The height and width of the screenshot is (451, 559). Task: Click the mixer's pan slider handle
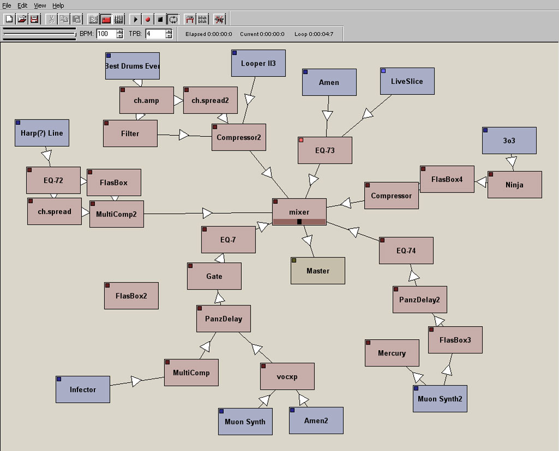pyautogui.click(x=299, y=222)
